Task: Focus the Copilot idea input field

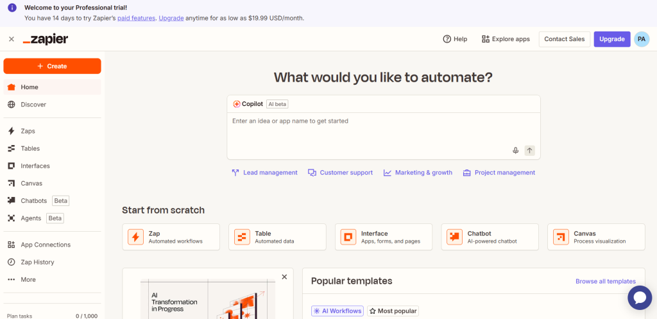Action: pos(384,128)
